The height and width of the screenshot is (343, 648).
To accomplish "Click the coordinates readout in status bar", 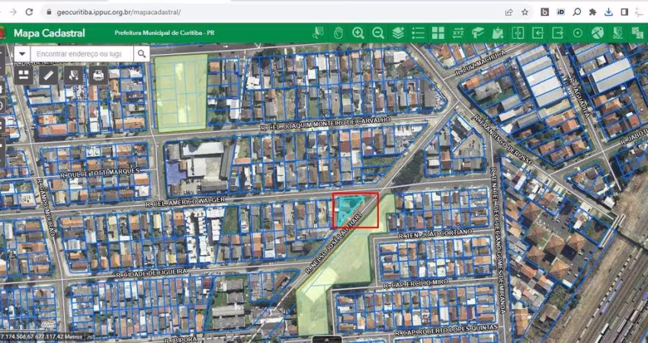I will pyautogui.click(x=41, y=337).
